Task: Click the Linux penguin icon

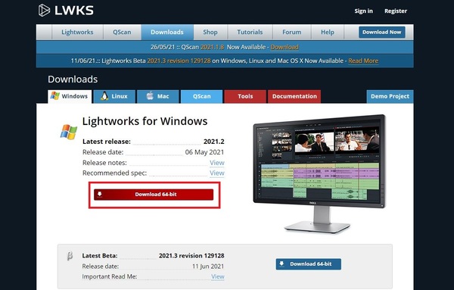Action: coord(104,96)
